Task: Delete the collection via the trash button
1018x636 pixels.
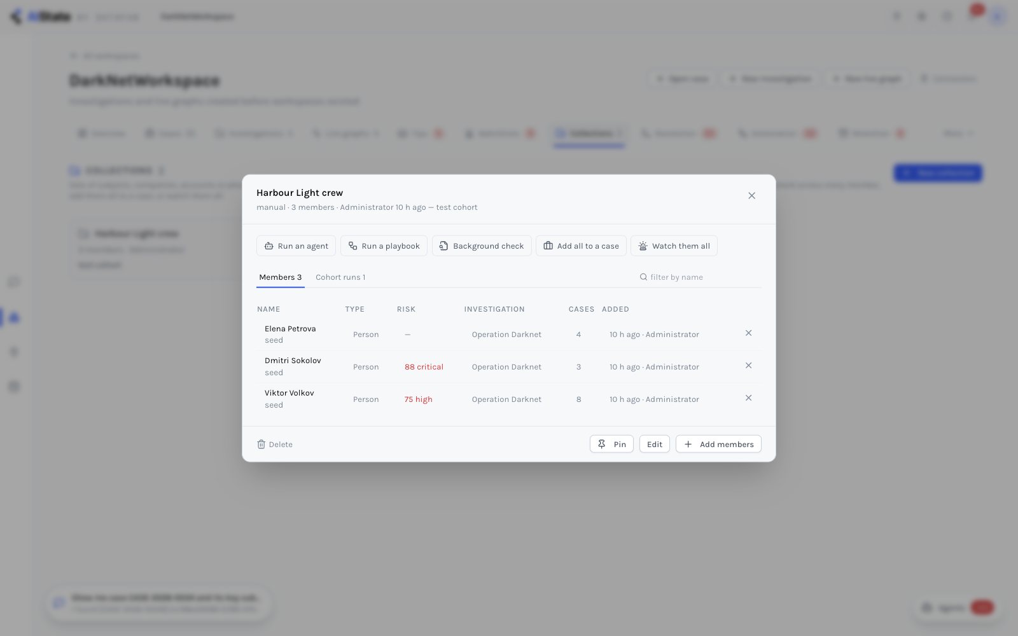Action: 275,445
